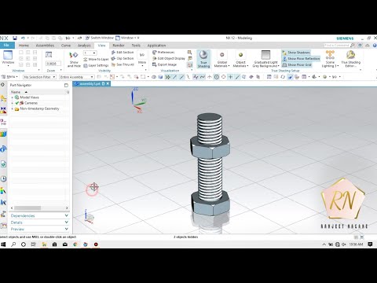Click the Find a Command search field
The height and width of the screenshot is (283, 377).
point(337,46)
